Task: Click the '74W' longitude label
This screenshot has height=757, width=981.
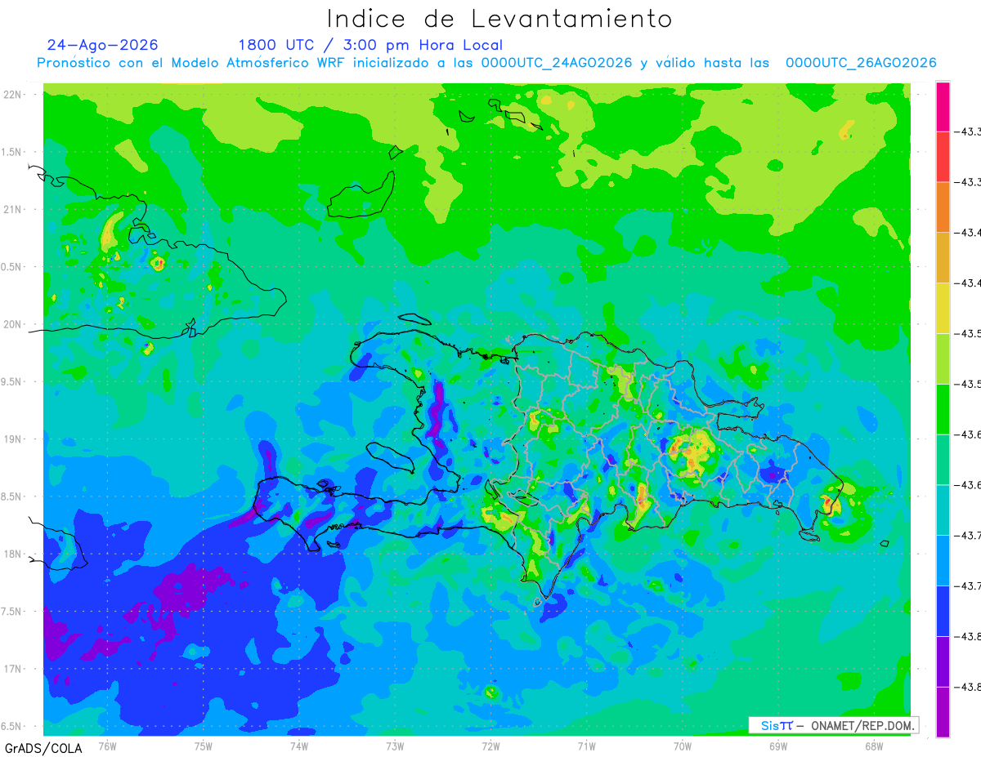Action: click(x=299, y=745)
